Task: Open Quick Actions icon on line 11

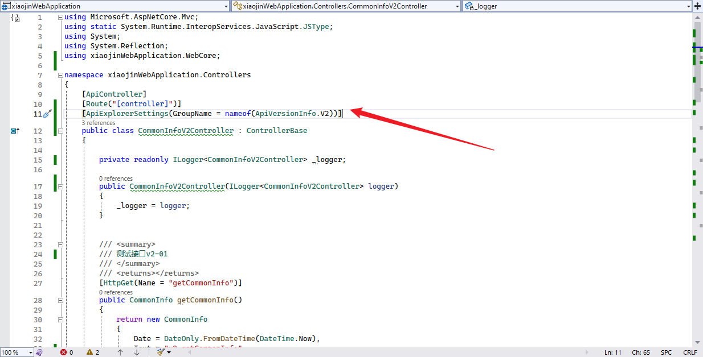Action: point(48,113)
